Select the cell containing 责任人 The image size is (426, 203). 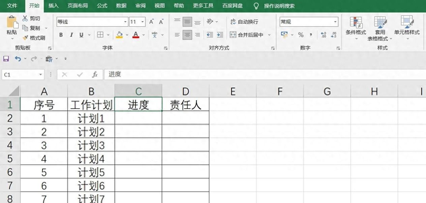pos(186,105)
